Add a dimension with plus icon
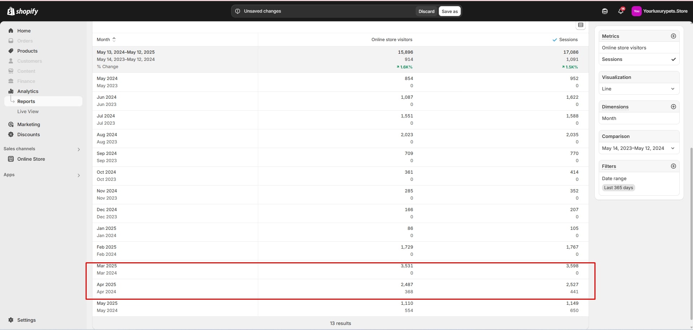Image resolution: width=693 pixels, height=330 pixels. [673, 107]
